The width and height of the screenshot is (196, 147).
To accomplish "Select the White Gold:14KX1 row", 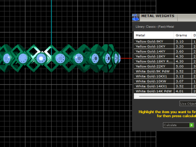I will 165,86.
